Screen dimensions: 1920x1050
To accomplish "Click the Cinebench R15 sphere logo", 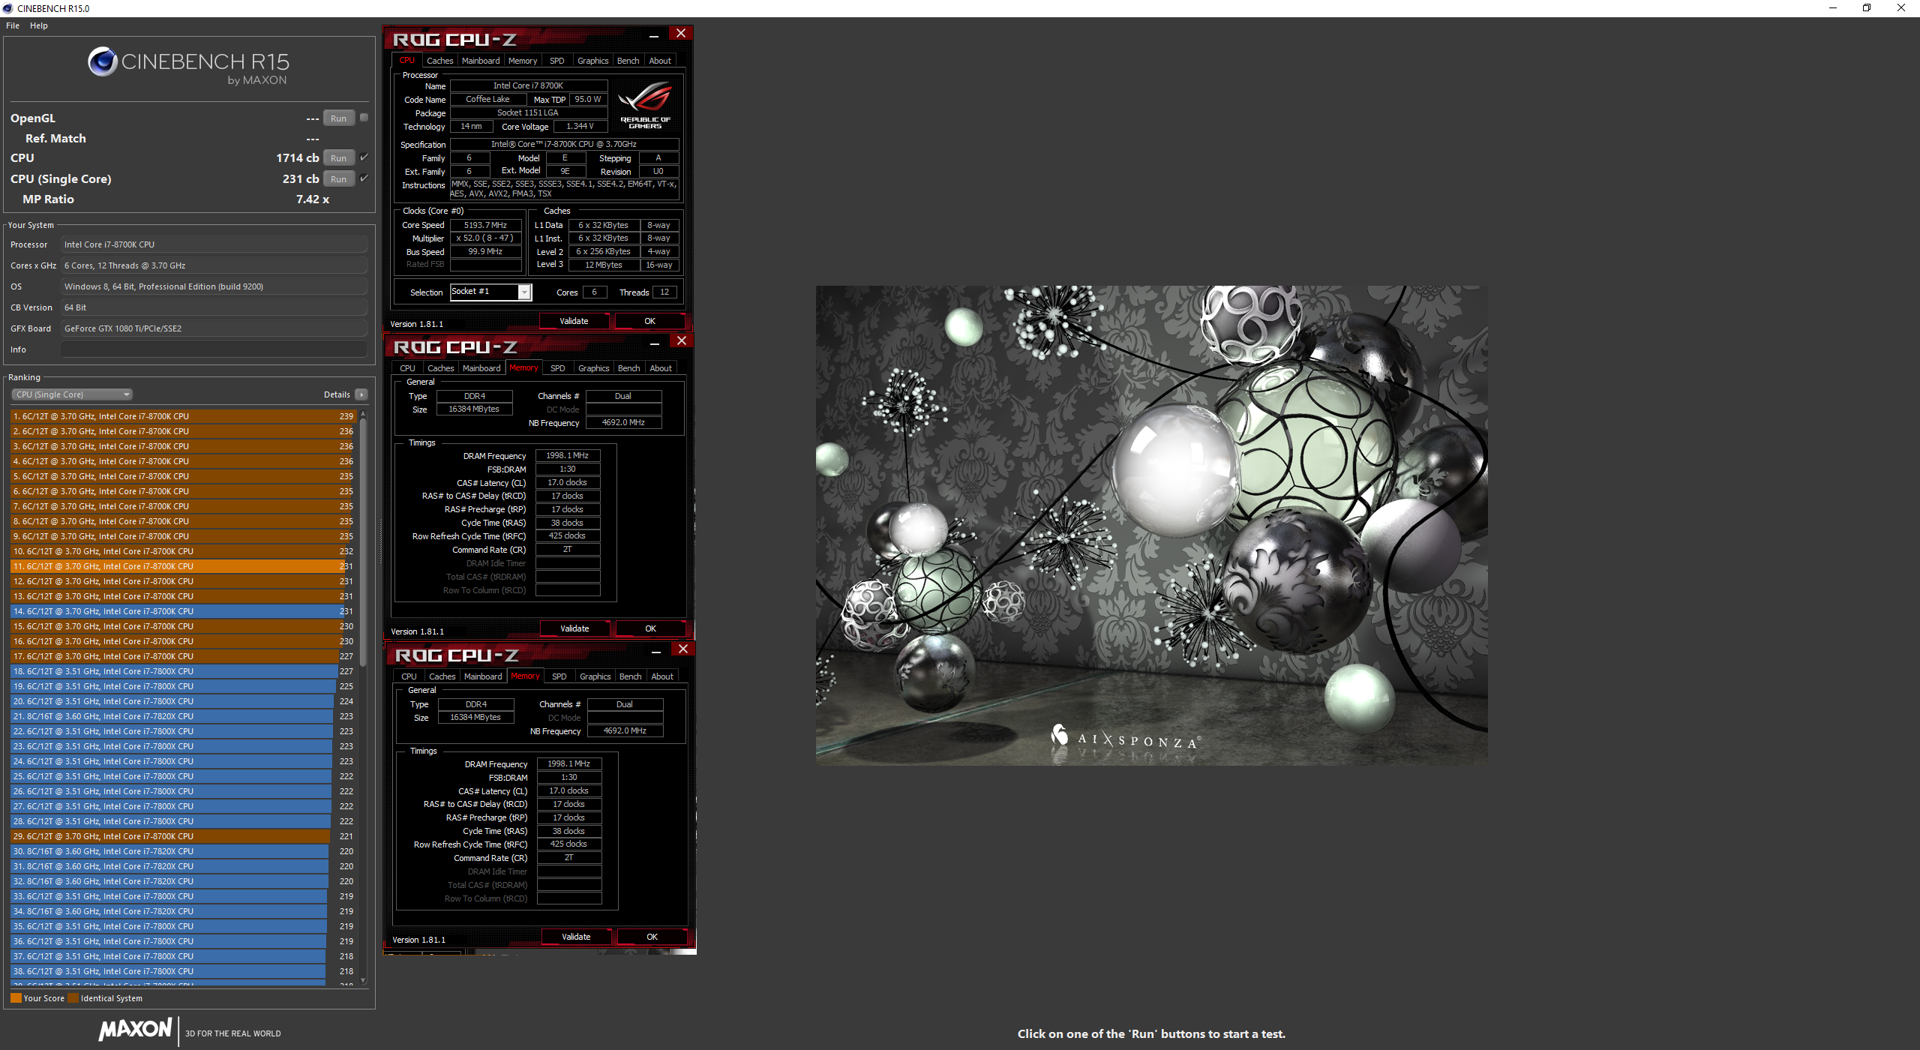I will [x=102, y=61].
